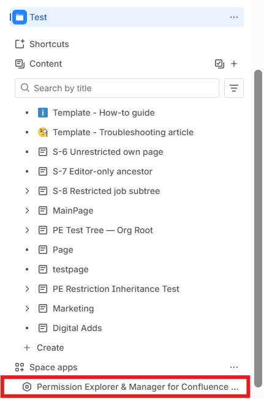The width and height of the screenshot is (264, 399).
Task: Open the content filter button
Action: 234,88
